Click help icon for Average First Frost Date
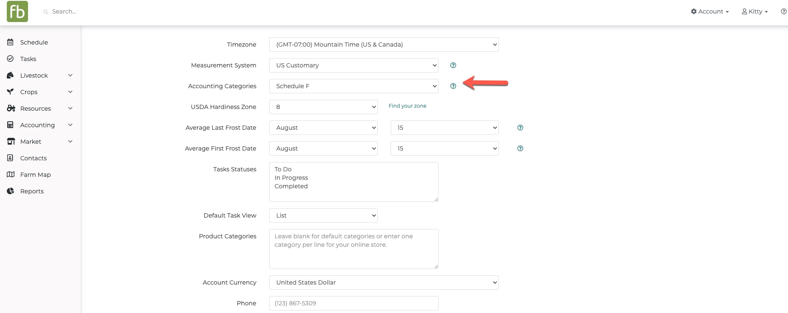Viewport: 788px width, 313px height. point(520,148)
